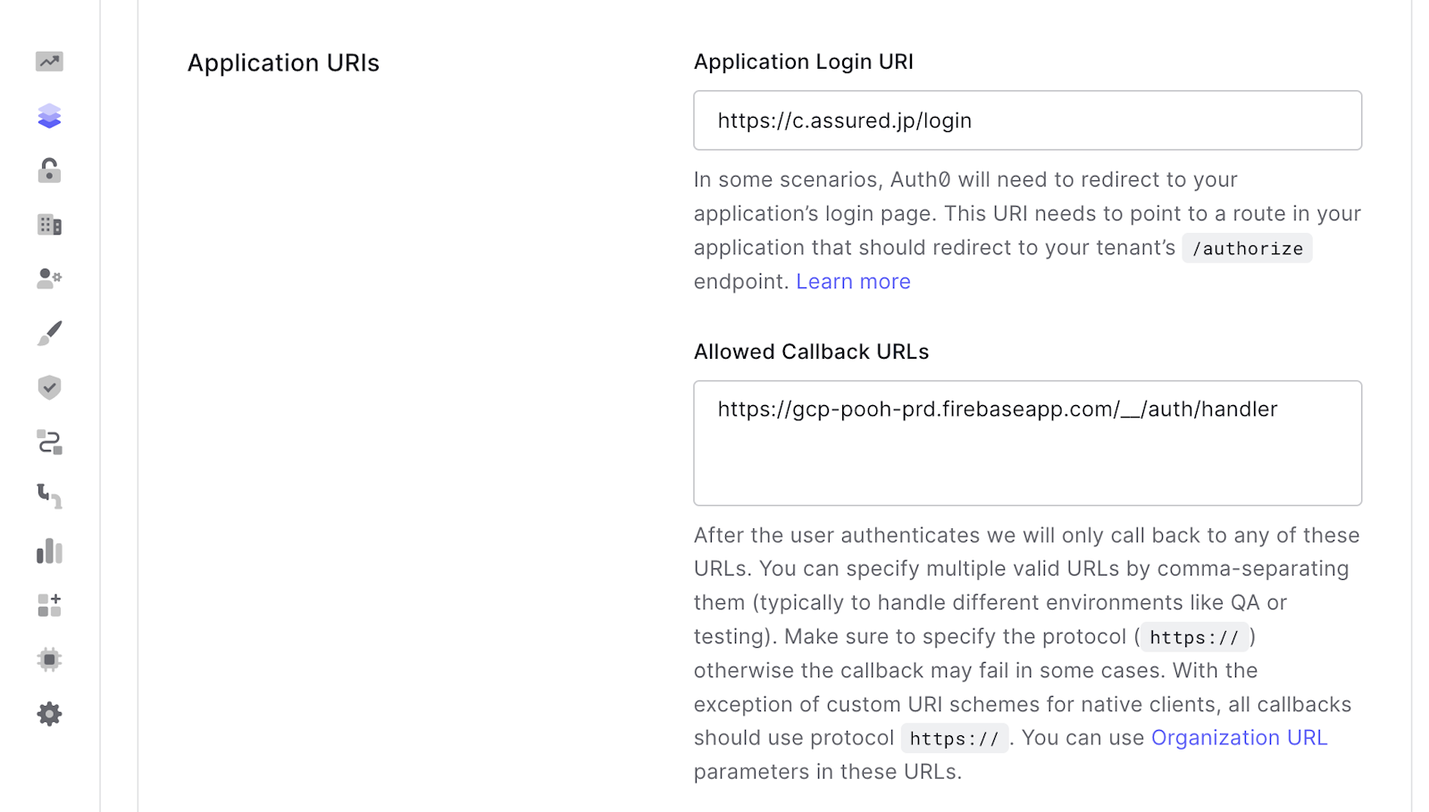Open Marketplace squares-plus icon

[x=49, y=605]
